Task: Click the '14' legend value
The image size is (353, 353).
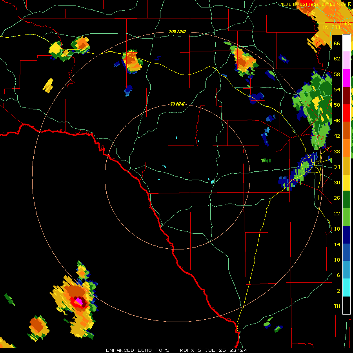Action: (x=337, y=245)
